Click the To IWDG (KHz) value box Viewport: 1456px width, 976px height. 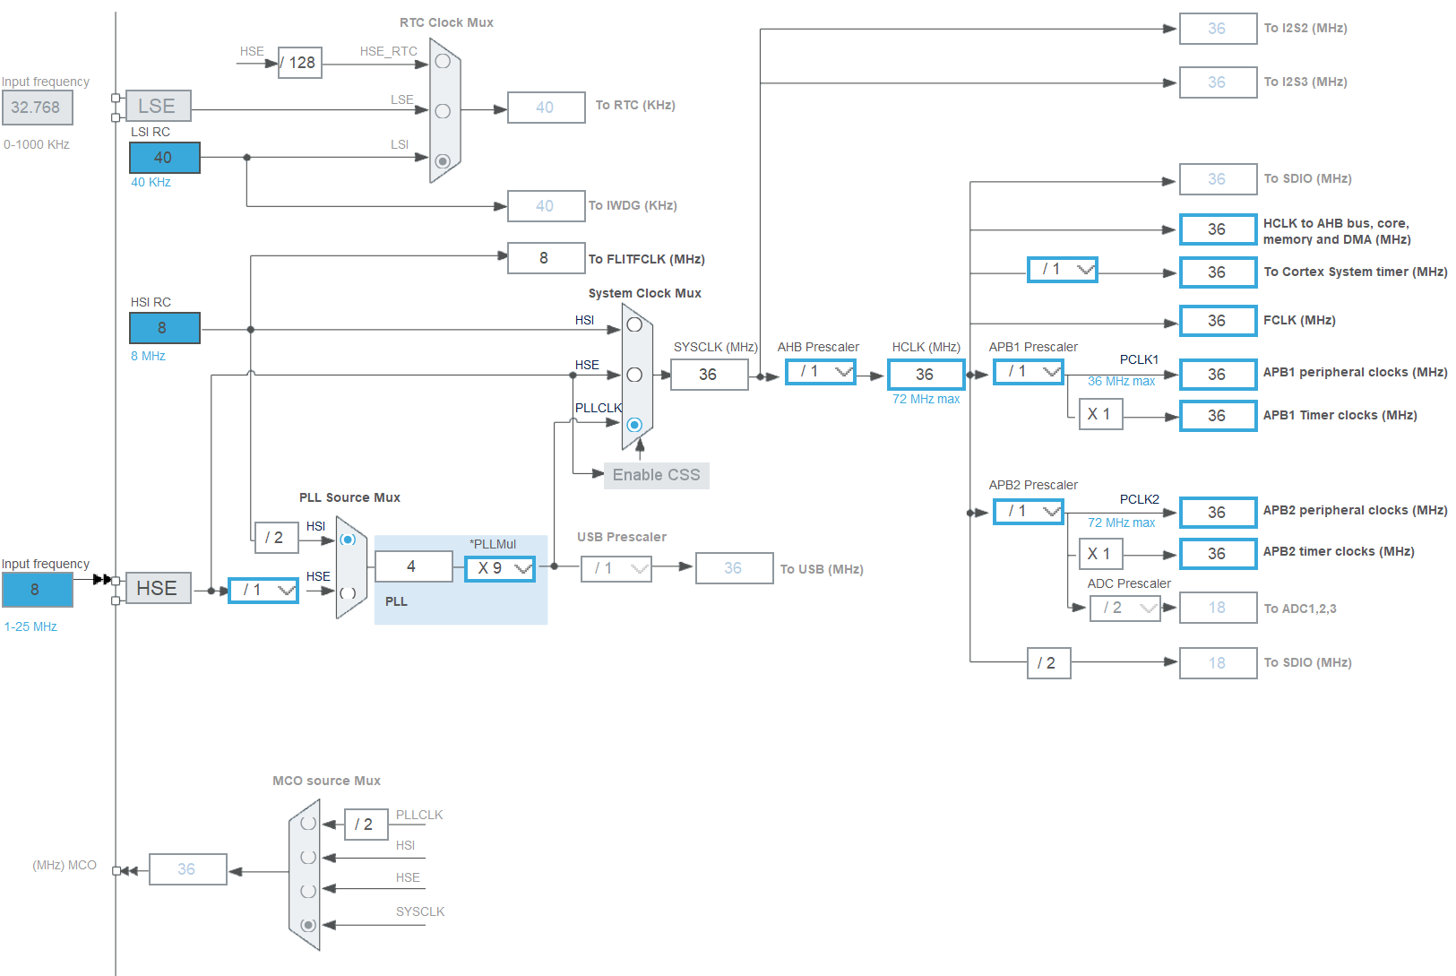tap(546, 206)
